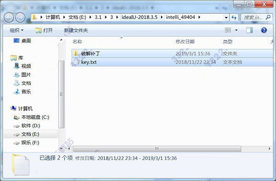Open Help with question mark icon
This screenshot has width=276, height=181.
pyautogui.click(x=264, y=30)
